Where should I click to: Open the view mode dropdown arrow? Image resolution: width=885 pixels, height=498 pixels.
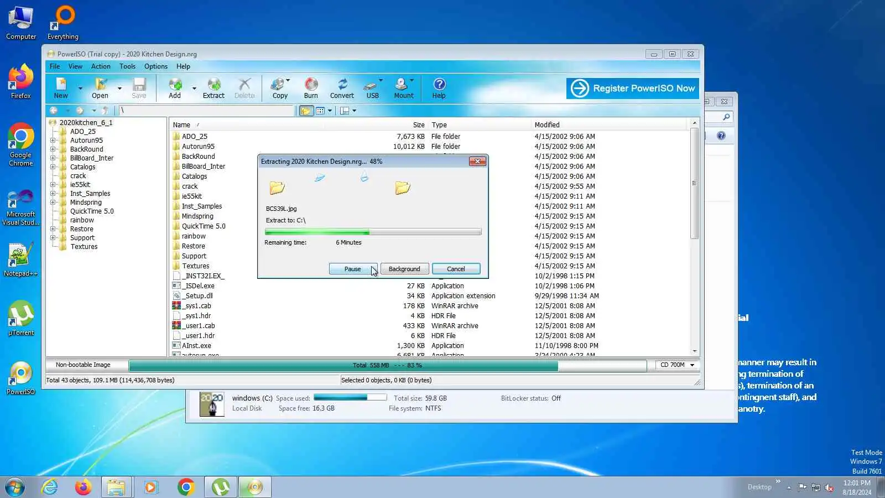pyautogui.click(x=330, y=111)
